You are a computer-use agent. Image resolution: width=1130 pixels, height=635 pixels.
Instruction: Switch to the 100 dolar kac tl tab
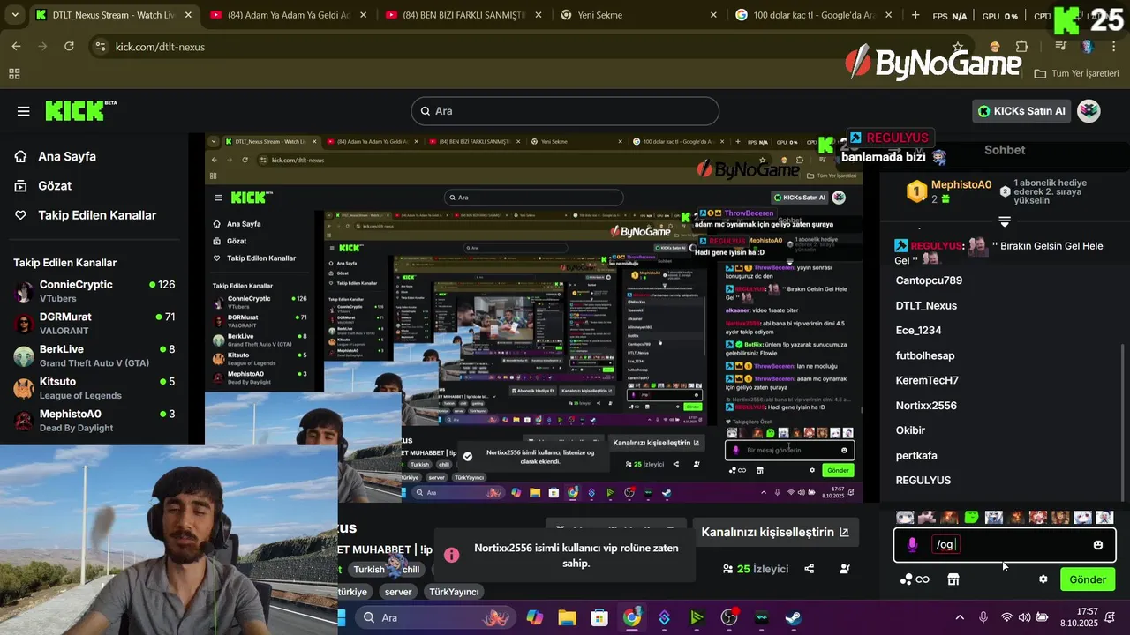point(812,15)
